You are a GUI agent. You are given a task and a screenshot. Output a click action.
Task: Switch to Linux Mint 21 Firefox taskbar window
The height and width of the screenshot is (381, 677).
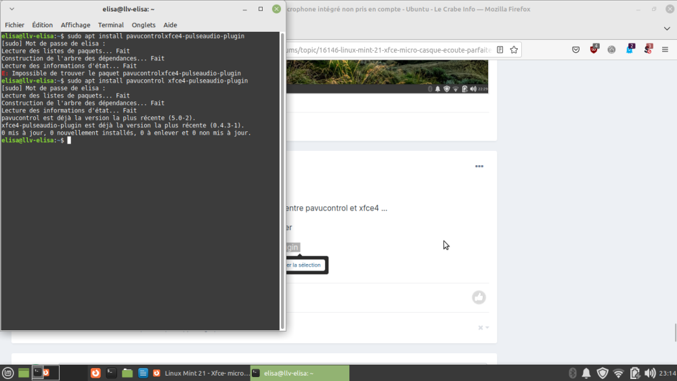[201, 373]
